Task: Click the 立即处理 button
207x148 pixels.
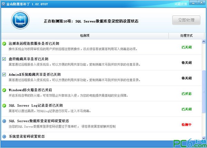Action: click(186, 20)
